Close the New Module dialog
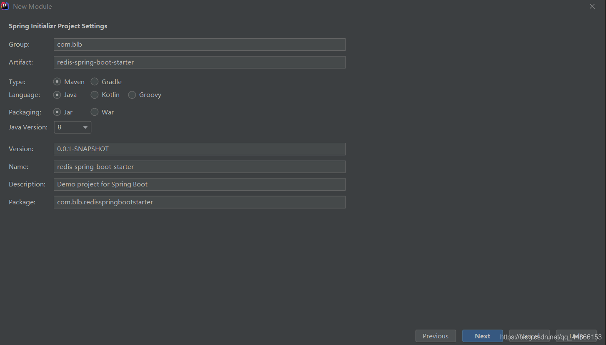Image resolution: width=606 pixels, height=345 pixels. point(592,7)
